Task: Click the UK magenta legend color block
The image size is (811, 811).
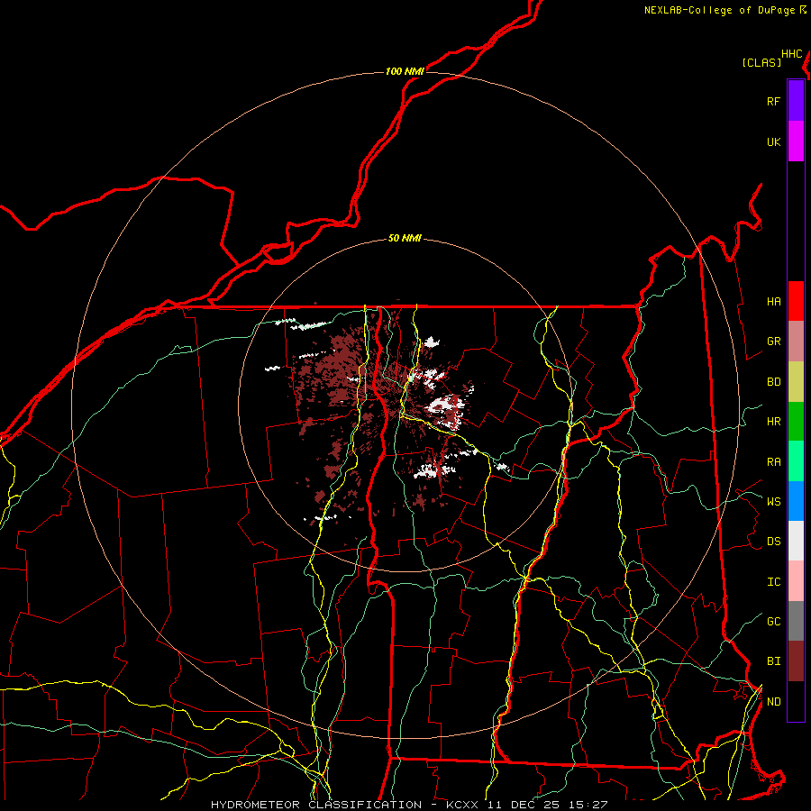Action: [x=796, y=141]
